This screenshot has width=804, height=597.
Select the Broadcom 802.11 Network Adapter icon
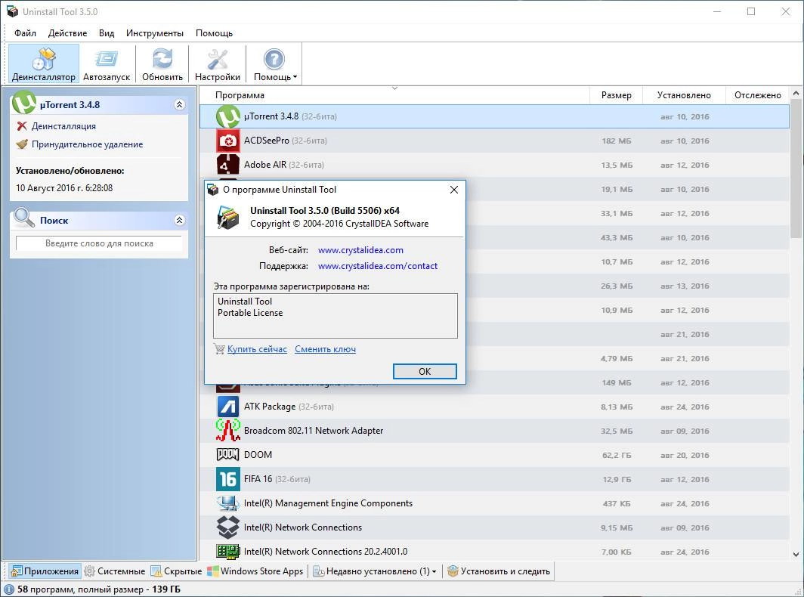[227, 431]
